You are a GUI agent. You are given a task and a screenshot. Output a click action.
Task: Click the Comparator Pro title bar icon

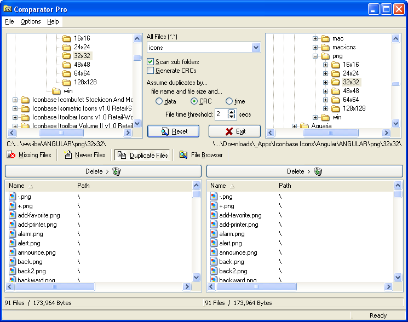click(x=7, y=9)
